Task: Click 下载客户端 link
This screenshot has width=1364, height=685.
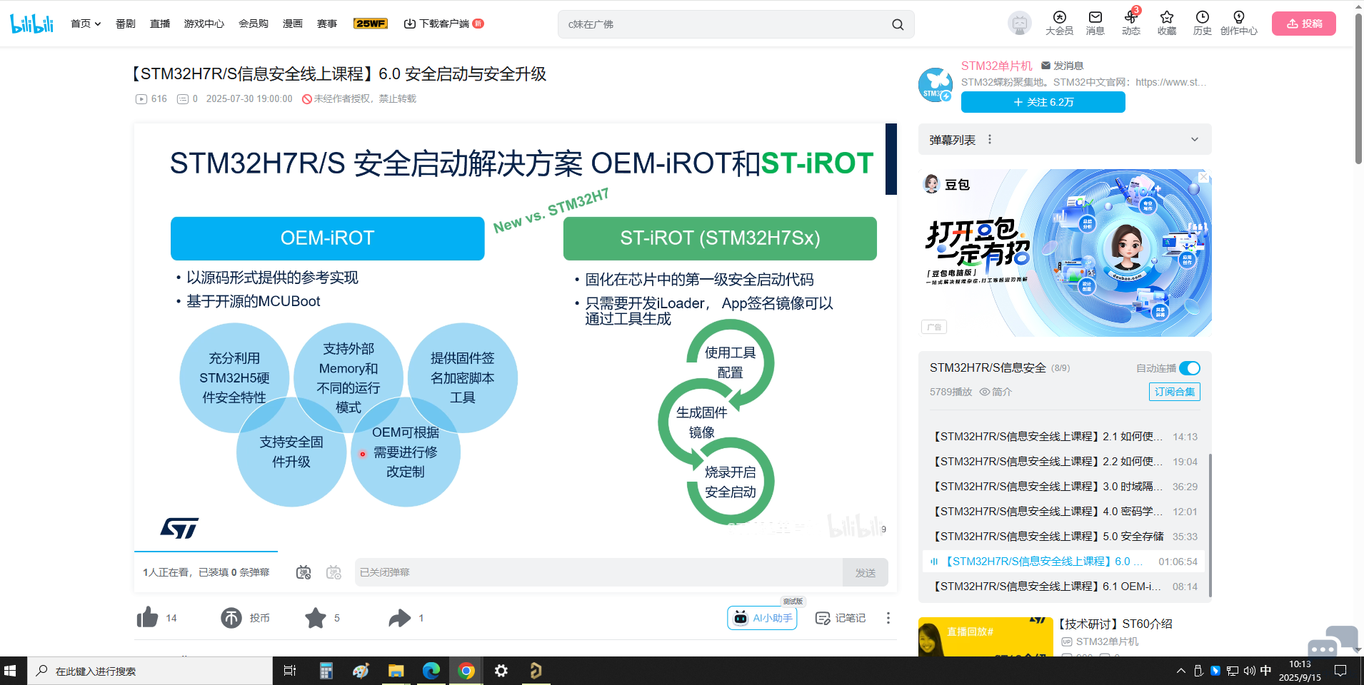Action: pos(443,24)
